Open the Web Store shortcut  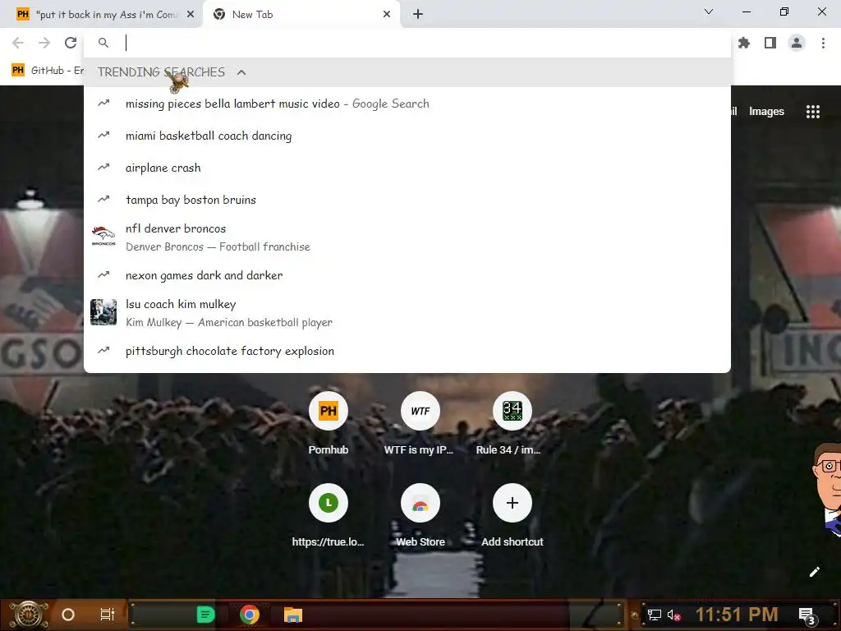420,503
